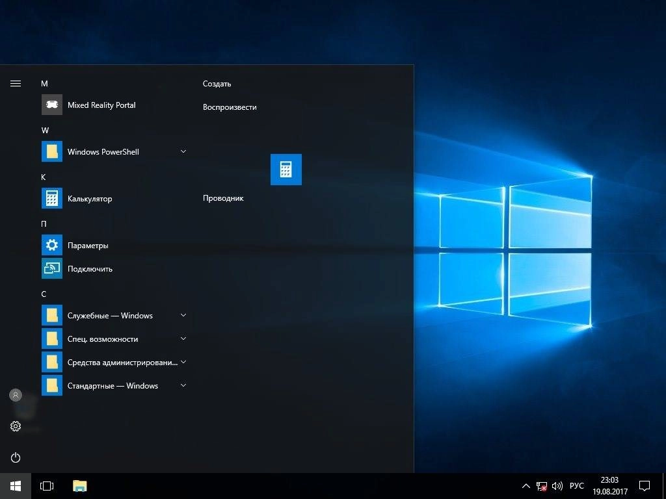This screenshot has height=499, width=666.
Task: Expand Windows PowerShell folder chevron
Action: (183, 151)
